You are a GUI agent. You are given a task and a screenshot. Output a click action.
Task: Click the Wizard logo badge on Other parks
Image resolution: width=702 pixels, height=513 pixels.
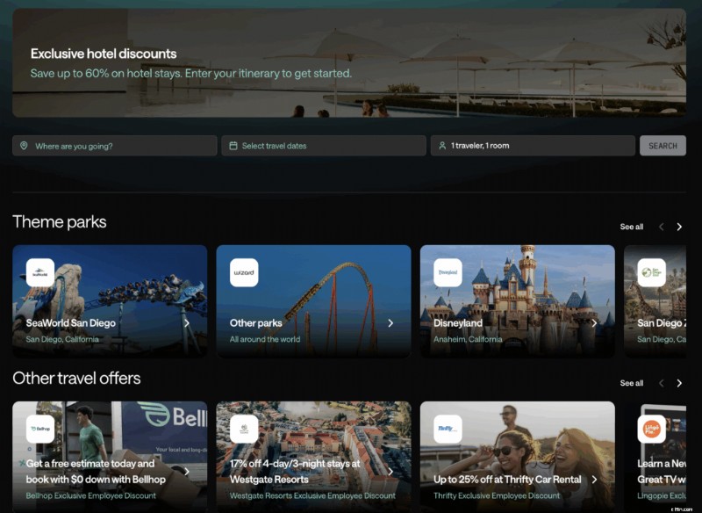(x=244, y=272)
